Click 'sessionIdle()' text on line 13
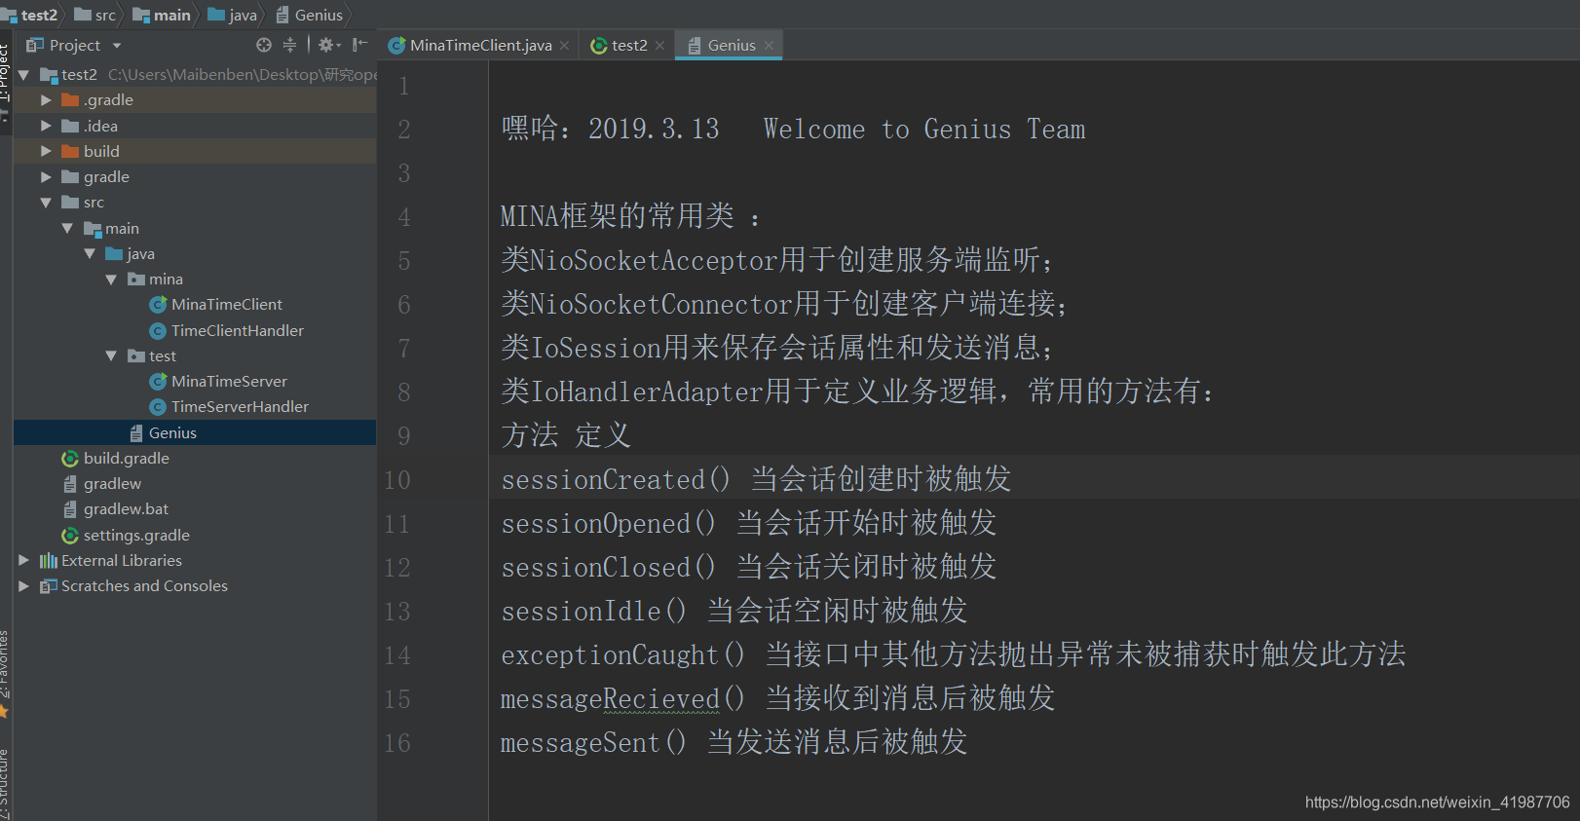The image size is (1580, 821). pos(593,611)
